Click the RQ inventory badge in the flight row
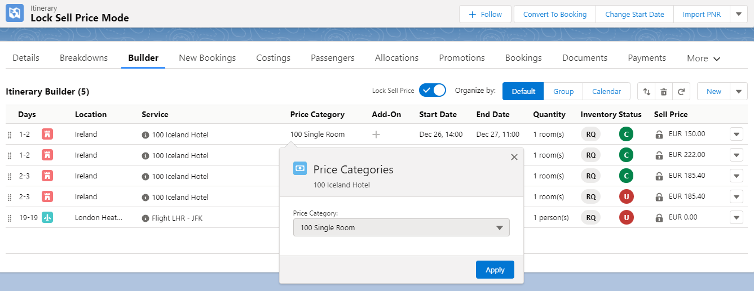Screen dimensions: 754x291 (x=590, y=217)
